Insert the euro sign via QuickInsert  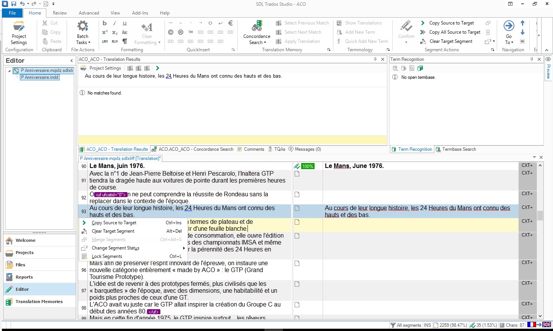230,23
